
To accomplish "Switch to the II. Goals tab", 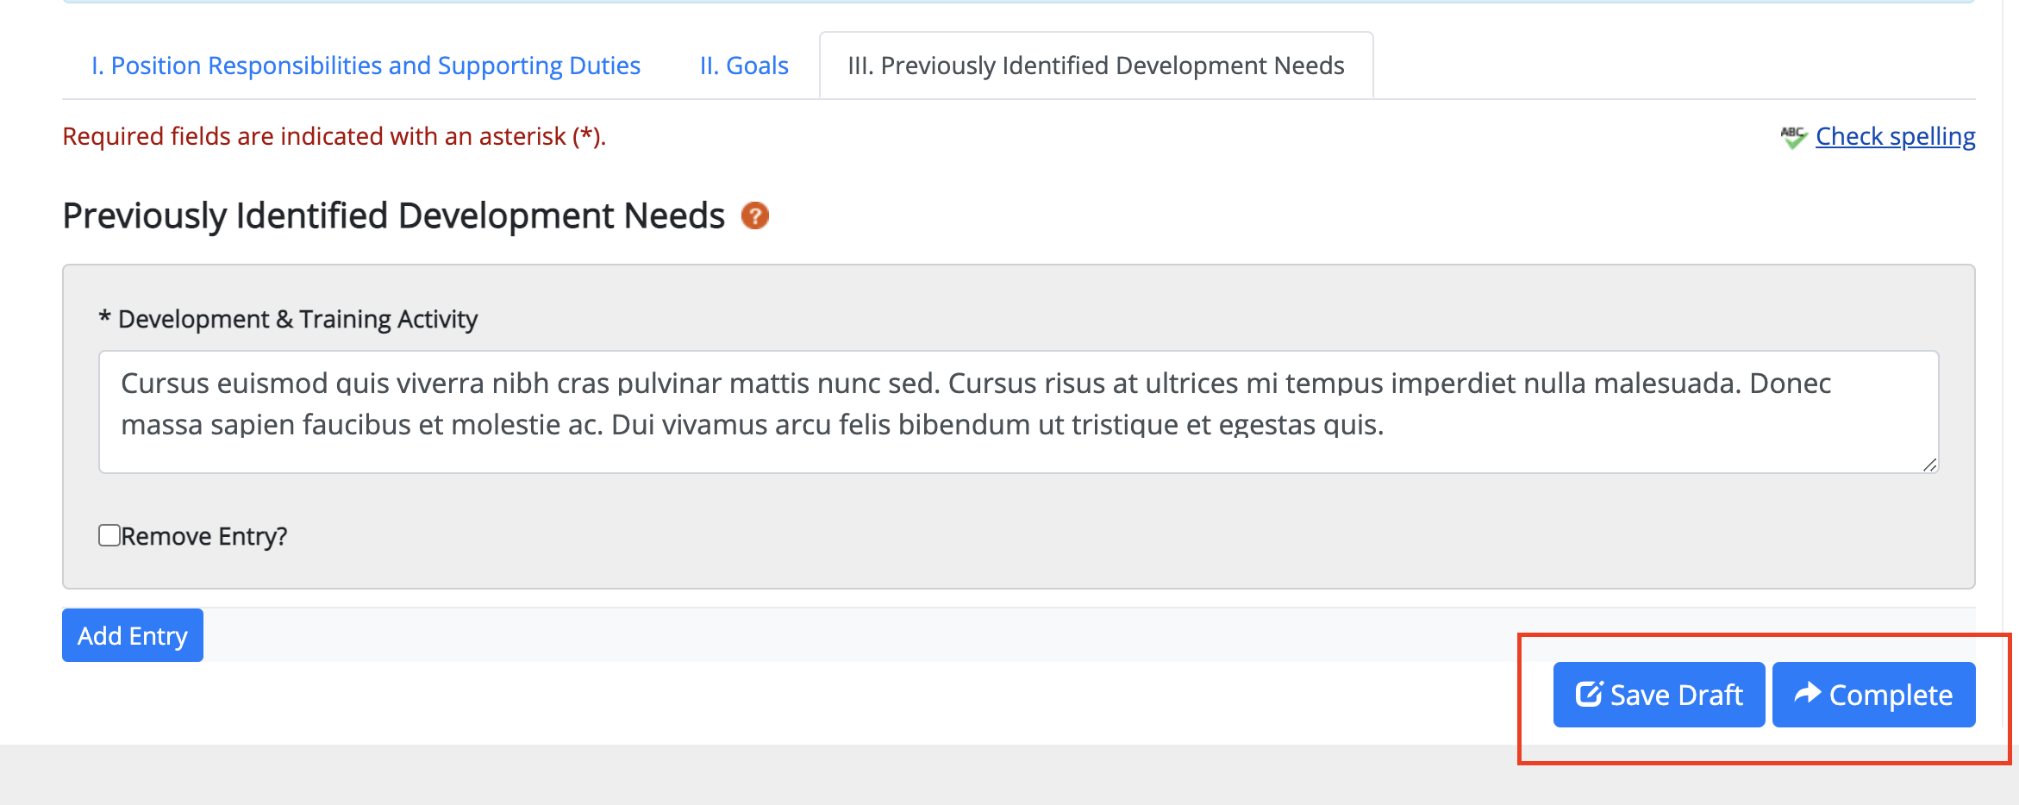I will click(x=744, y=66).
